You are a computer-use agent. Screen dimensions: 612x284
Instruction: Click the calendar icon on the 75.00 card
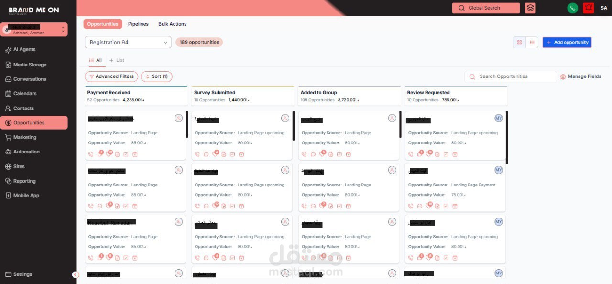(x=455, y=206)
